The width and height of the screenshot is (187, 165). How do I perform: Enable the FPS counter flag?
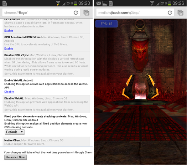[x=9, y=31]
